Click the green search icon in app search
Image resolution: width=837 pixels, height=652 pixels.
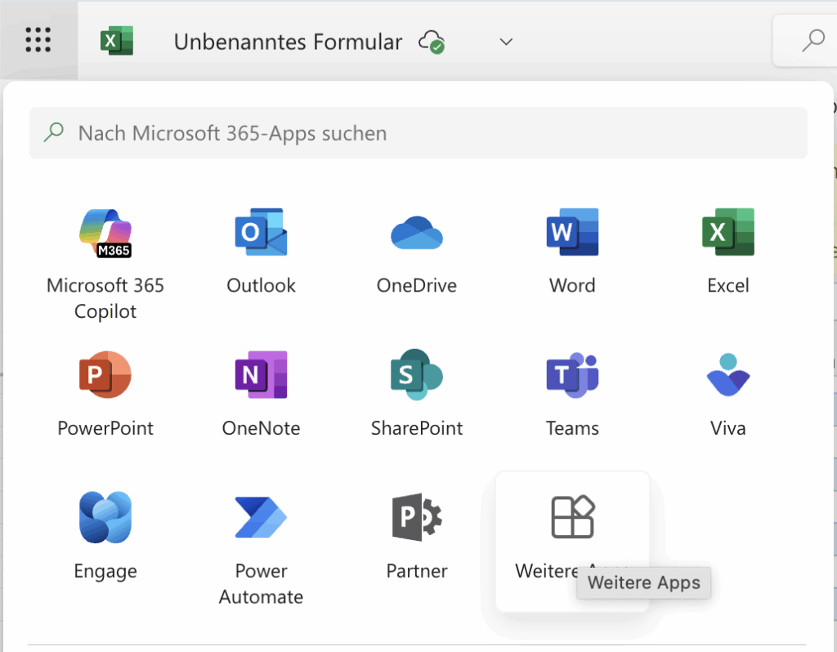53,132
